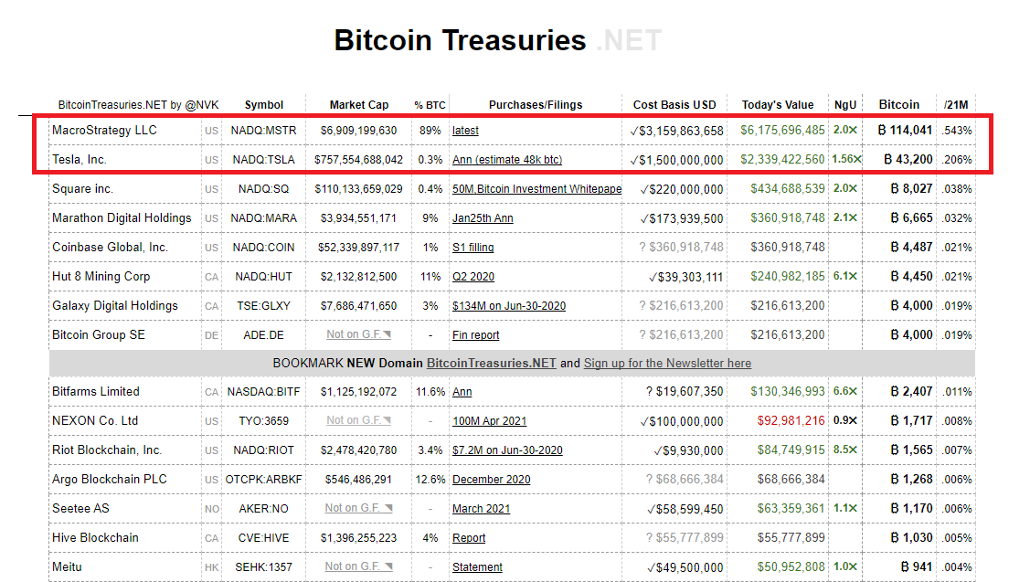The image size is (1030, 582).
Task: Open Hut 8 'Q2 2020' link
Action: (473, 277)
